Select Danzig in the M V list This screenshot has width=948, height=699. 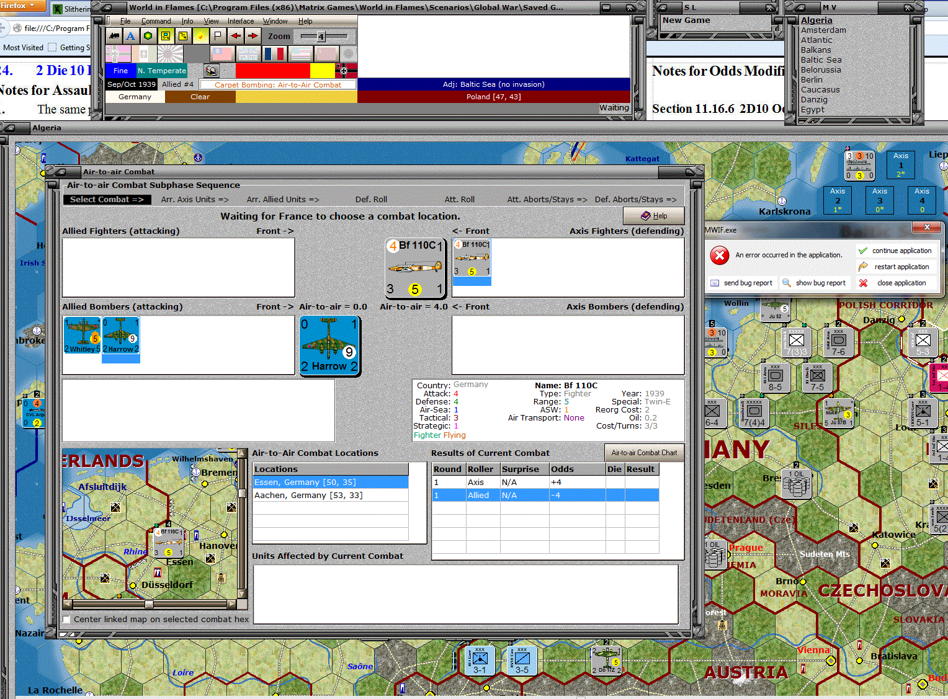click(x=814, y=100)
